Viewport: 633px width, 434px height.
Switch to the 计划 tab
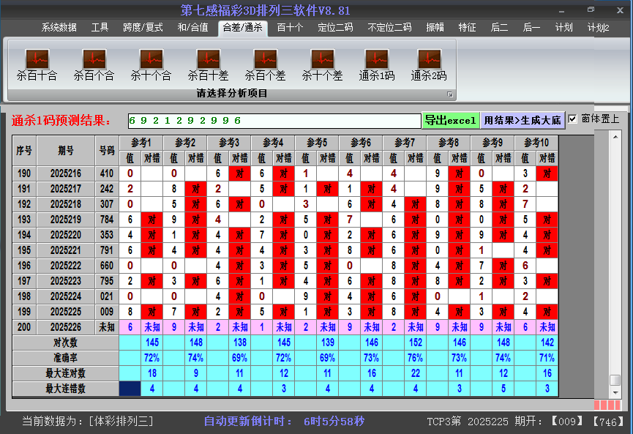[563, 28]
